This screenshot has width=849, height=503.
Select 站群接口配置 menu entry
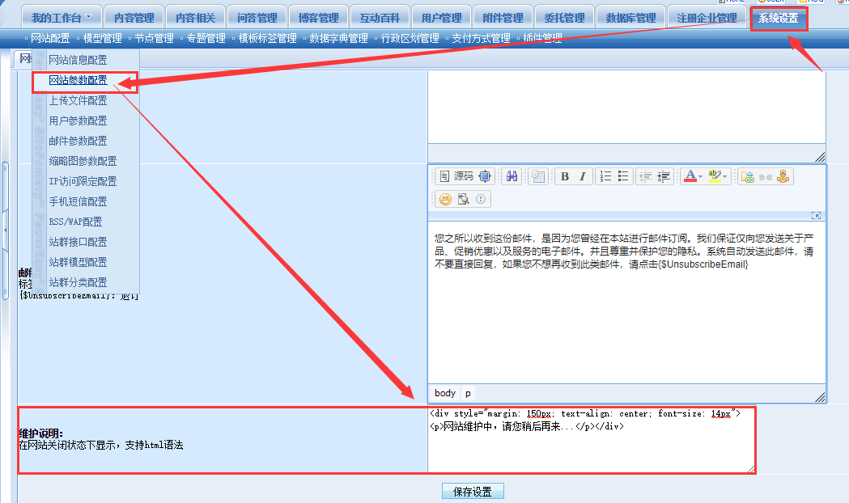(78, 242)
